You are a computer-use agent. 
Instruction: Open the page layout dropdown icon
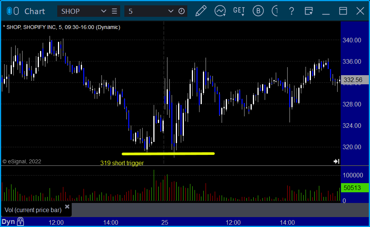coord(309,11)
